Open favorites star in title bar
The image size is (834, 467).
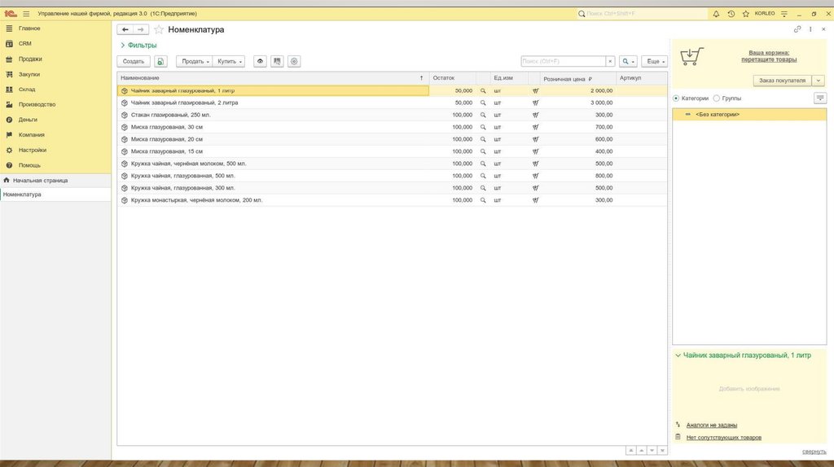pos(746,14)
